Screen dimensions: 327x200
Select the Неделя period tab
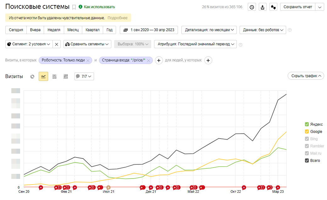54,30
